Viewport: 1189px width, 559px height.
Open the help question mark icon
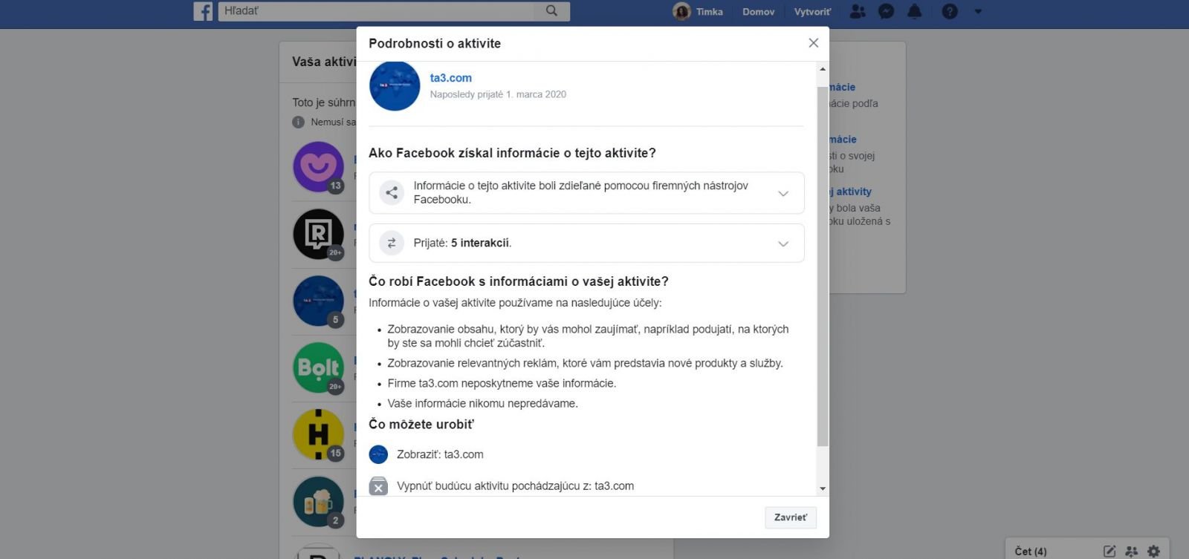pos(950,11)
